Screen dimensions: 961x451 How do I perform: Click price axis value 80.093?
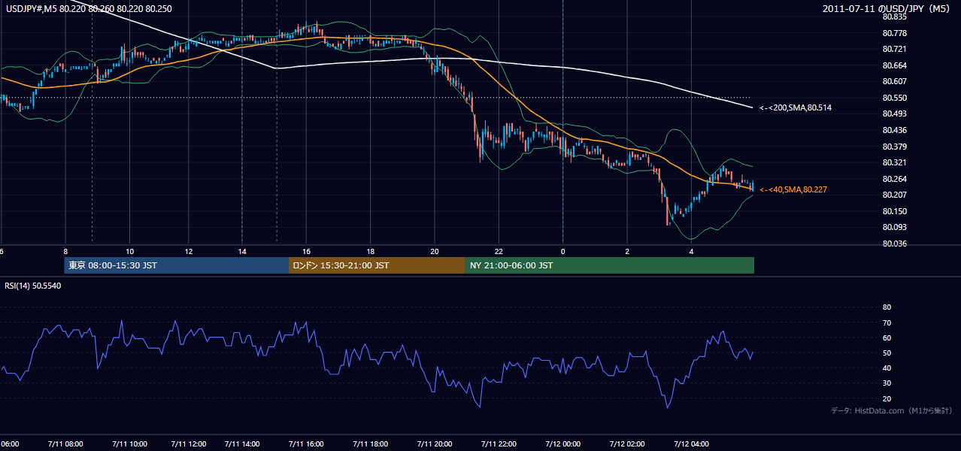coord(895,227)
